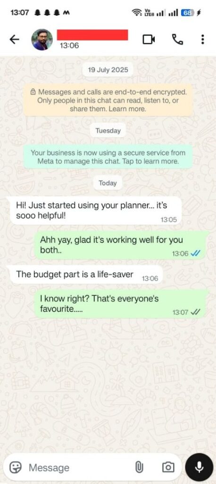The width and height of the screenshot is (216, 484).
Task: Tap the 19 July 2025 date chip
Action: point(108,70)
